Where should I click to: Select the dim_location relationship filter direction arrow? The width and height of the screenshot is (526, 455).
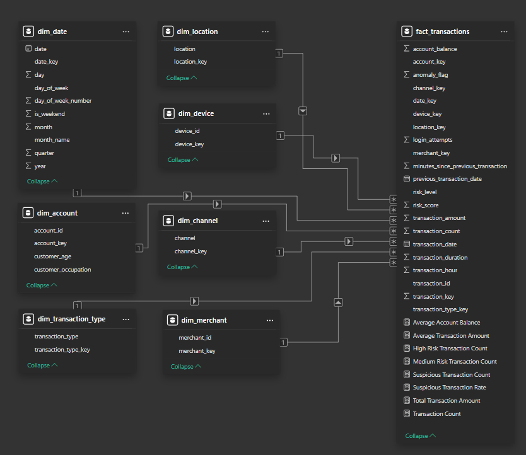tap(303, 111)
